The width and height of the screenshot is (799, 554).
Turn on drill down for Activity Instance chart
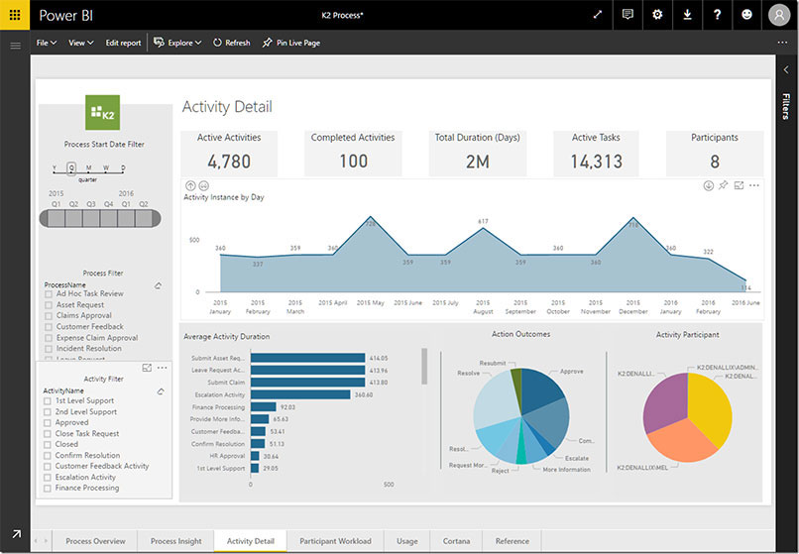pos(709,185)
